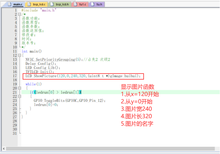
Task: Switch to the main.c tab
Action: click(15, 4)
